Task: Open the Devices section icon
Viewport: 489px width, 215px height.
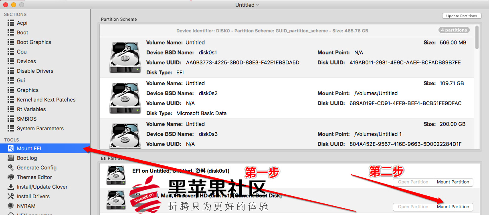Action: (x=11, y=61)
